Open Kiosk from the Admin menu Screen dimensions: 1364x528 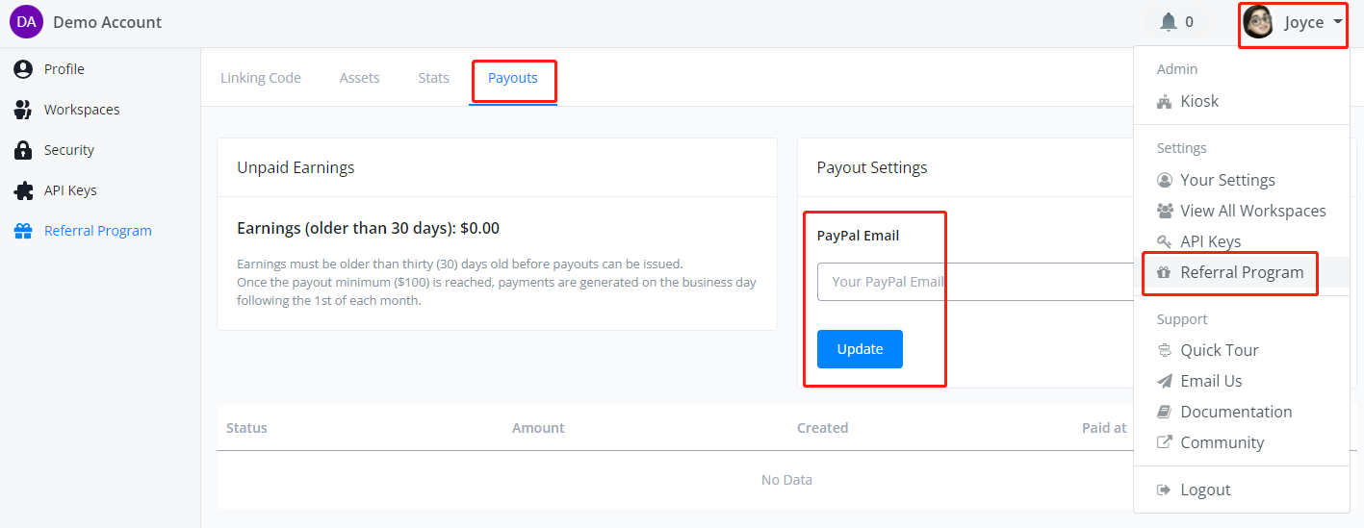(x=1198, y=101)
